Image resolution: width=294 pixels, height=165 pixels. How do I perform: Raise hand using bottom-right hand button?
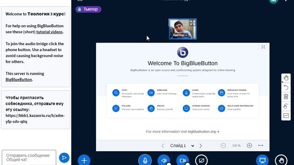pos(281,160)
